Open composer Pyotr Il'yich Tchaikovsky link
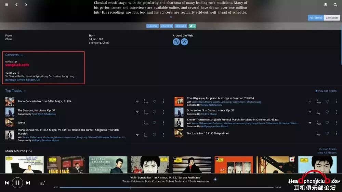342x192 pixels. (x=44, y=114)
